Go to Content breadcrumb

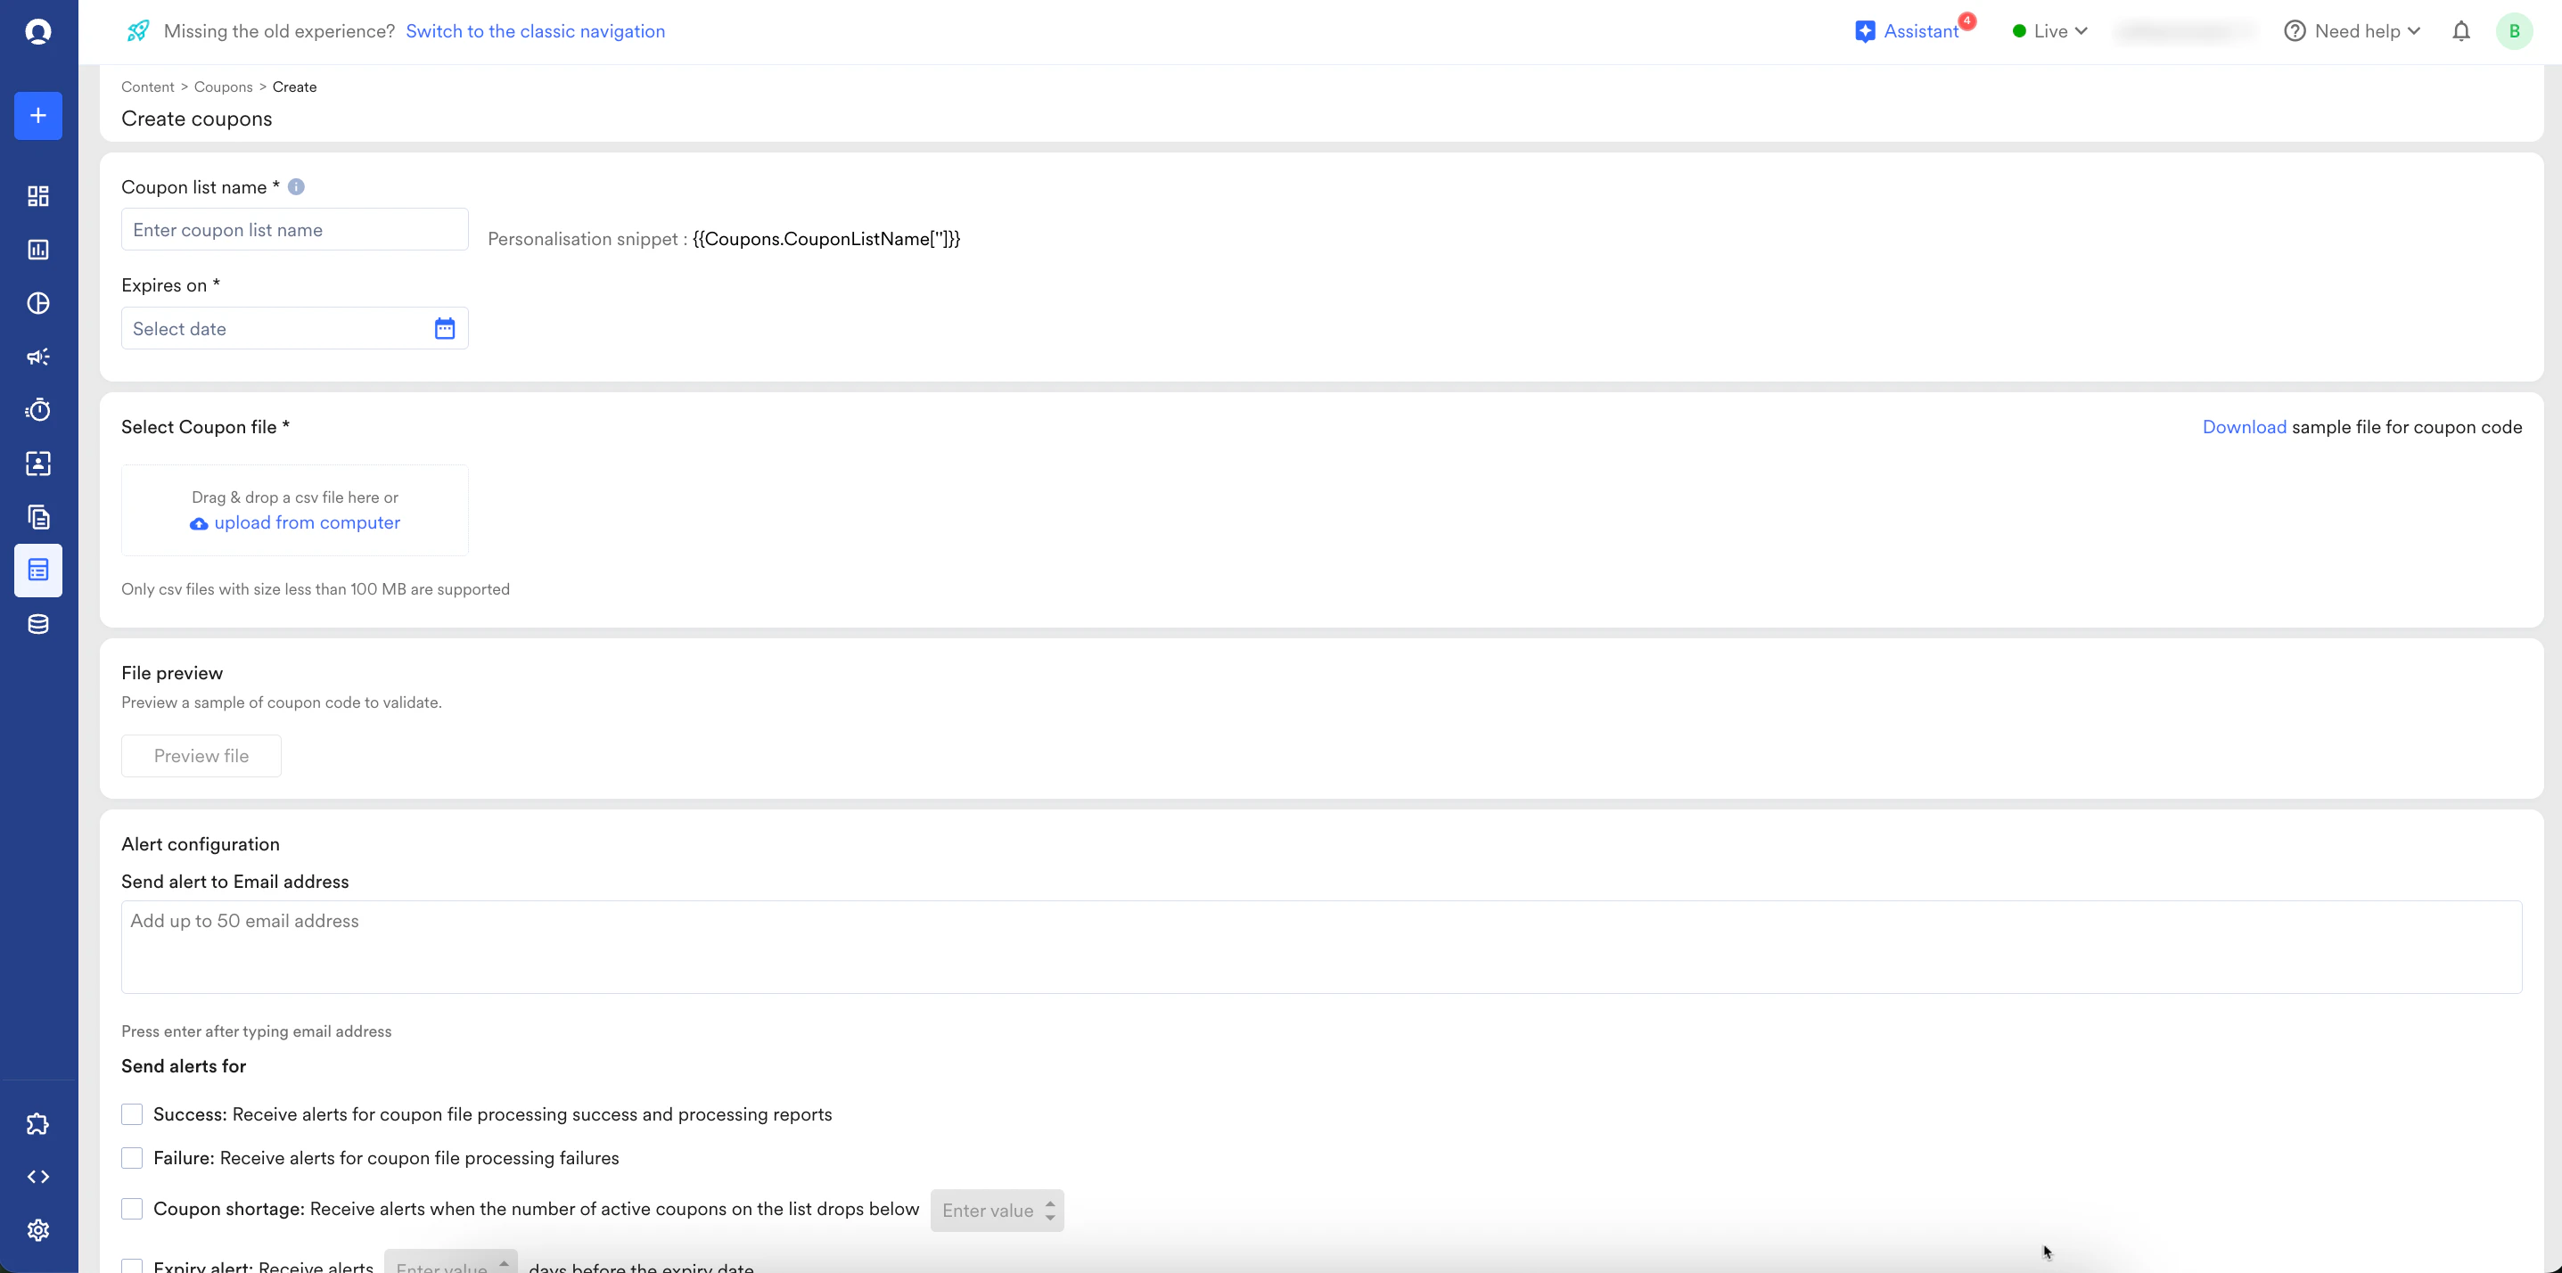pyautogui.click(x=147, y=86)
